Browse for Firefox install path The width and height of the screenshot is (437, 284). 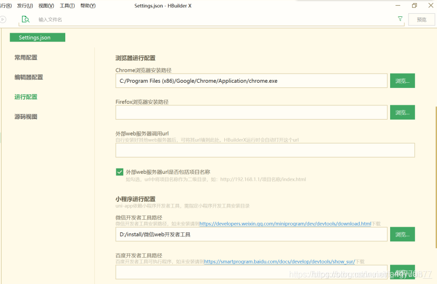[x=402, y=112]
